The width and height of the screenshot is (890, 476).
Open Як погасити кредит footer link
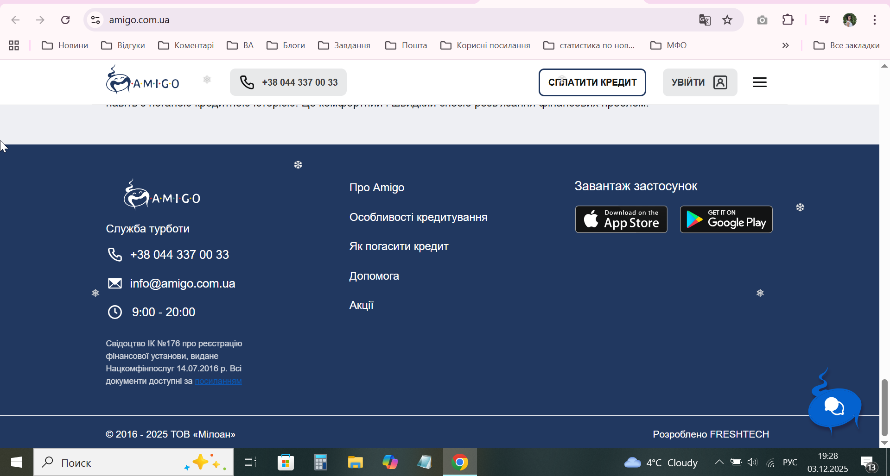coord(399,246)
